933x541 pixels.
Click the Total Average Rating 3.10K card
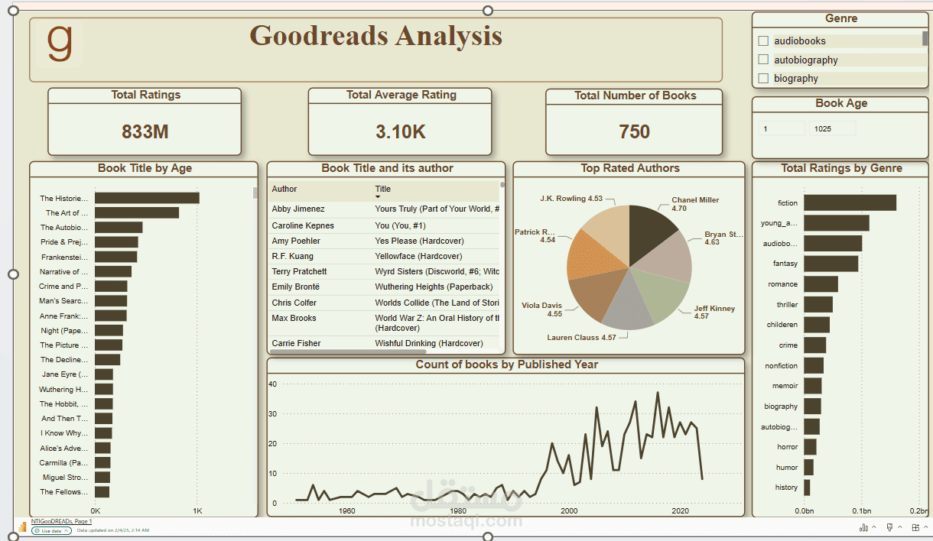pyautogui.click(x=400, y=121)
